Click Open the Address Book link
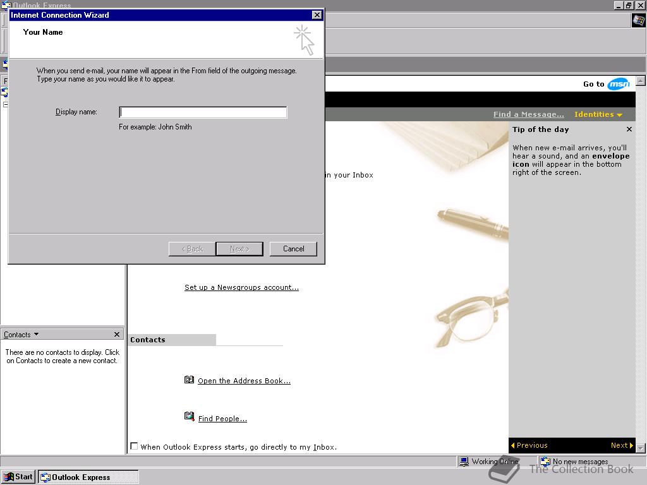 tap(244, 381)
